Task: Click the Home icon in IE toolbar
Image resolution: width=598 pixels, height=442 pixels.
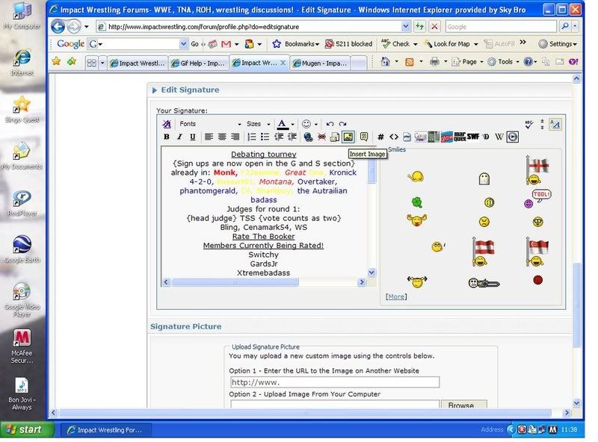Action: (385, 62)
